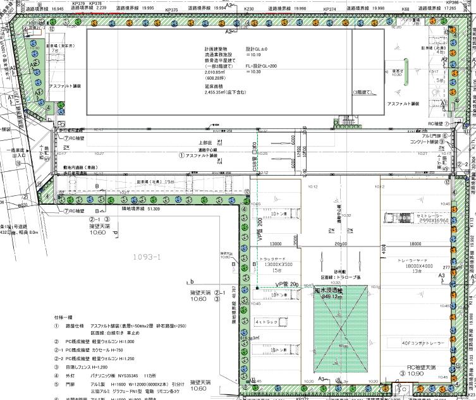Image resolution: width=476 pixels, height=400 pixels.
Task: Click the コンクリート舗装 ⑨ label
Action: 427,142
